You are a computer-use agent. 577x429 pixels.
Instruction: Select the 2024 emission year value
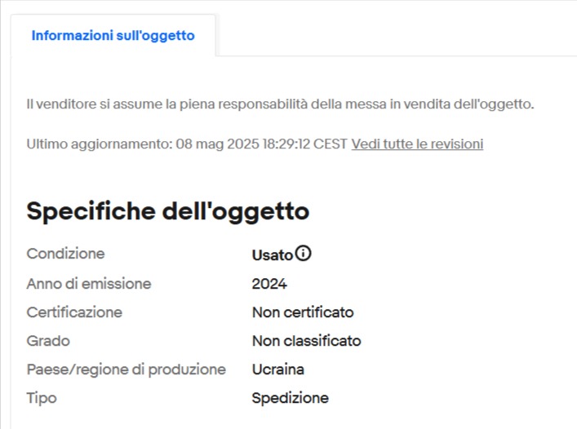pos(269,284)
